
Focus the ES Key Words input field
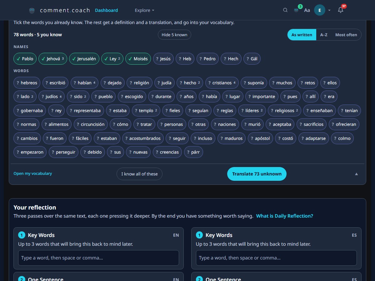click(276, 258)
